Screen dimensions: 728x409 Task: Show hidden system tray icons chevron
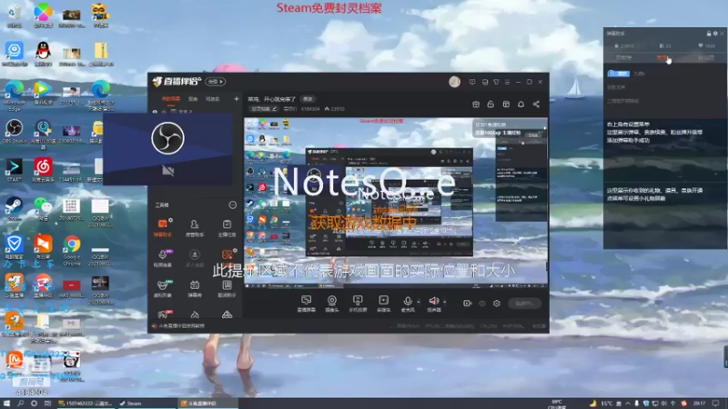pos(628,404)
